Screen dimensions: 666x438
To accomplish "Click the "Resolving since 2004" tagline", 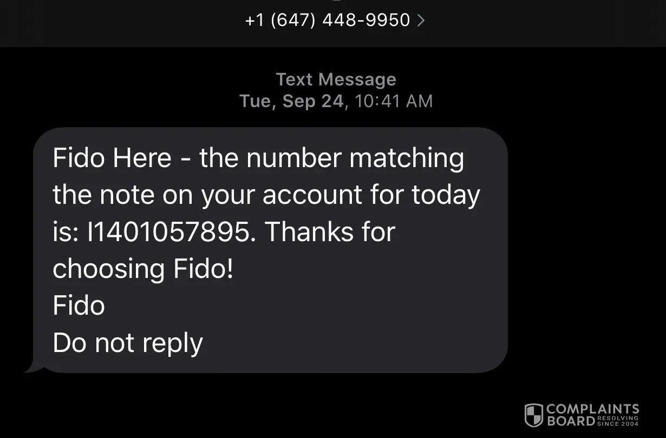I will pos(618,421).
